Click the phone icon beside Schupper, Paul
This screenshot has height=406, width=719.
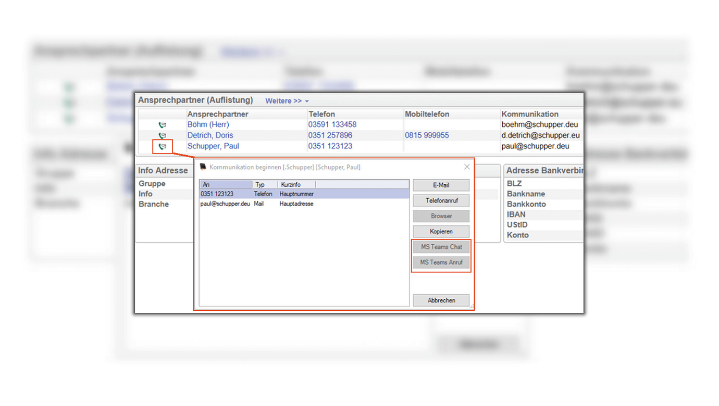[x=163, y=147]
